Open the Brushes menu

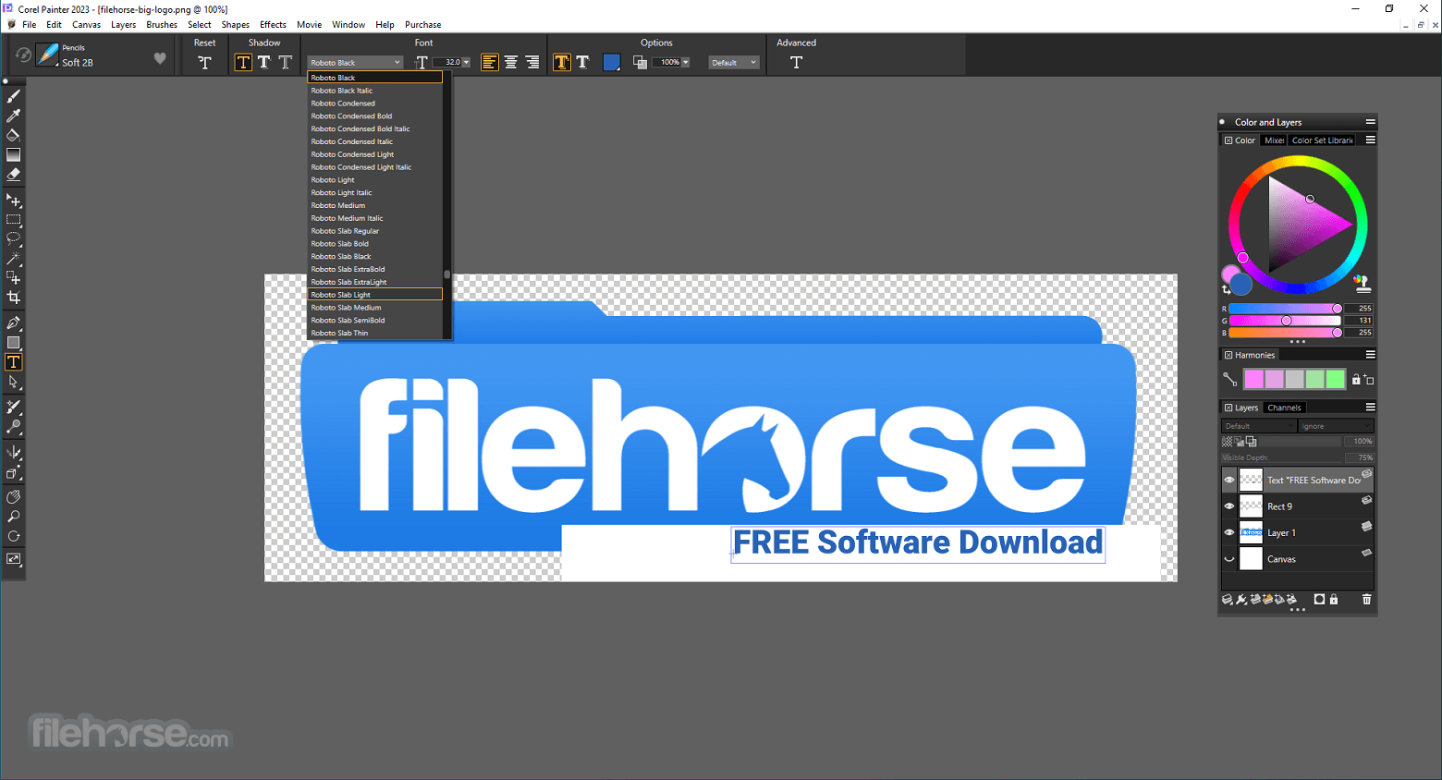[162, 25]
